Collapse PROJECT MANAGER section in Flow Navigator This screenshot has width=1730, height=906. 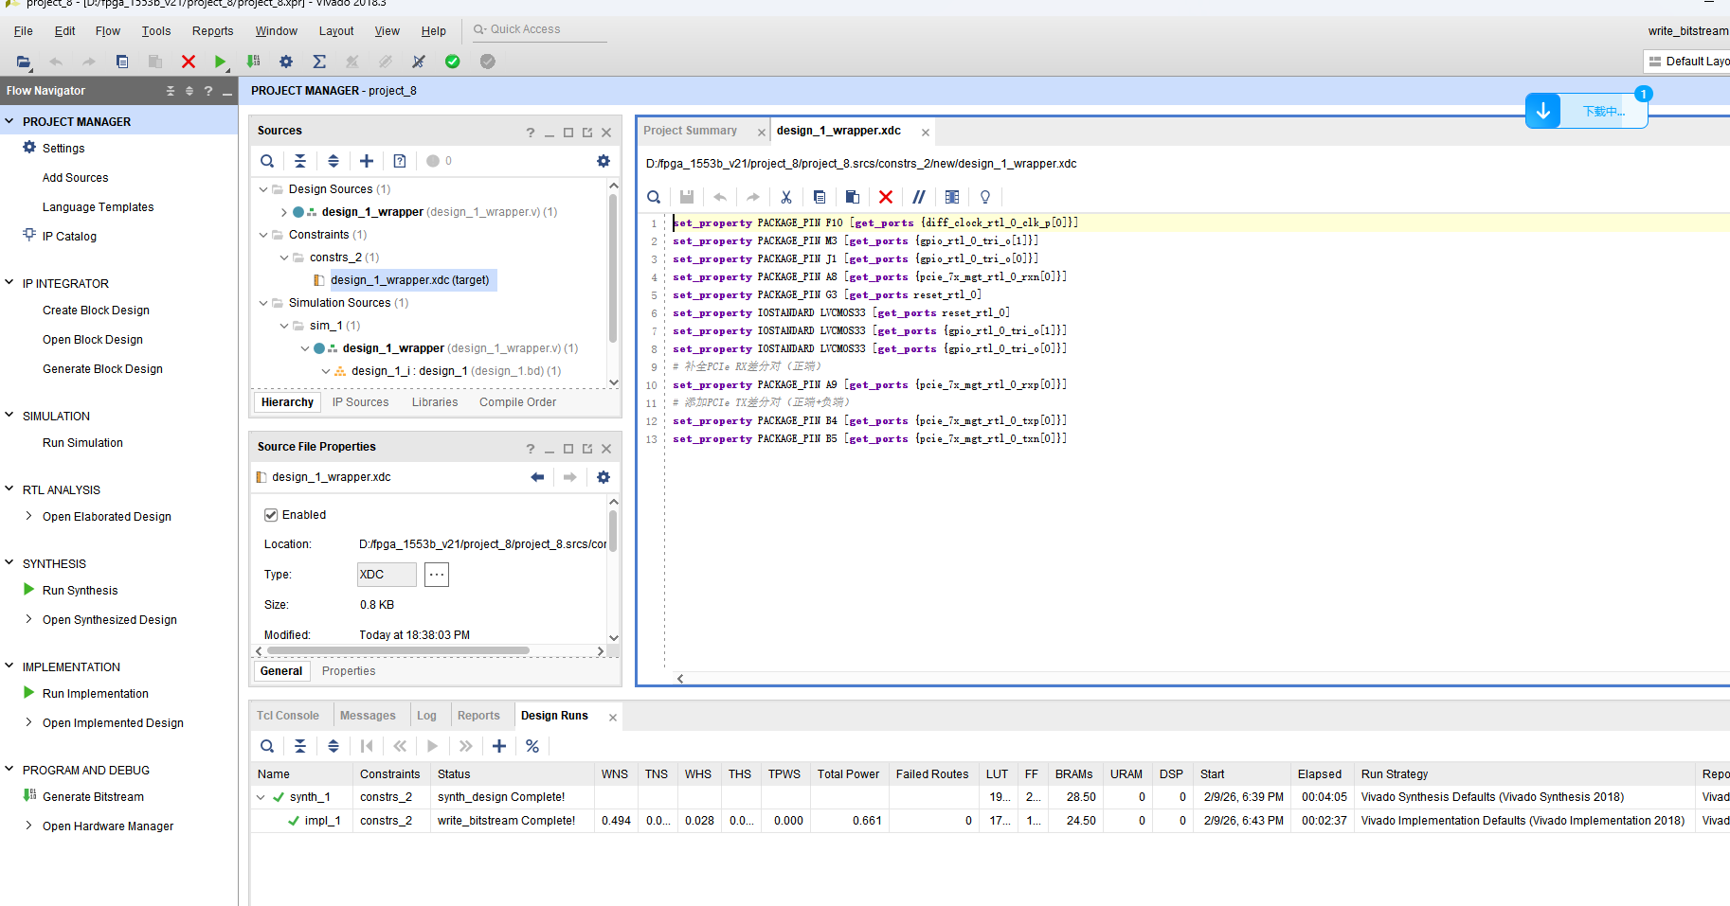coord(9,121)
